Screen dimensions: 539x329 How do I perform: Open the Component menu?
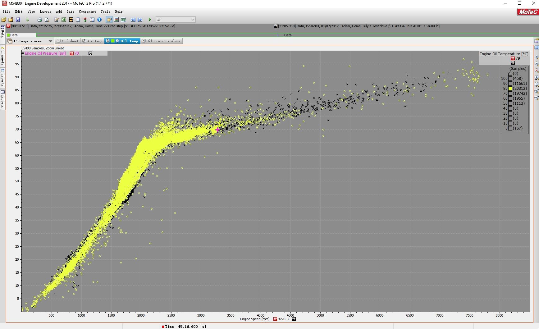pos(87,11)
